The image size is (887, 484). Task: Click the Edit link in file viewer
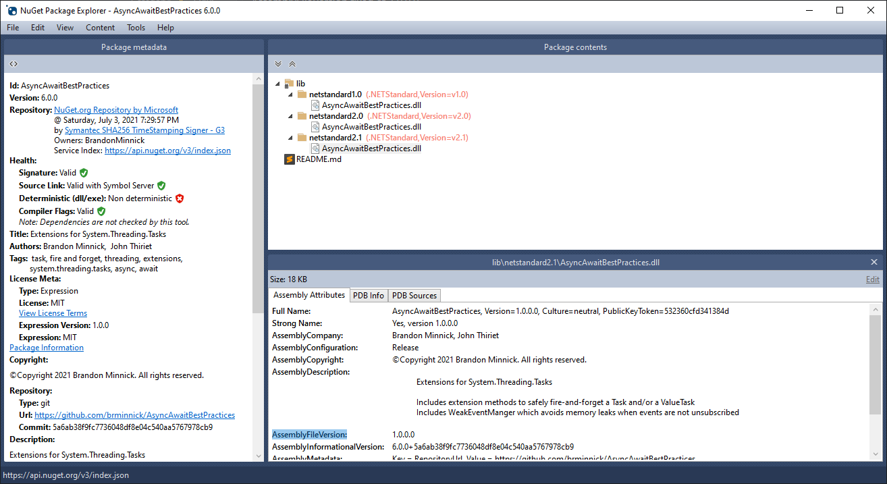(873, 279)
